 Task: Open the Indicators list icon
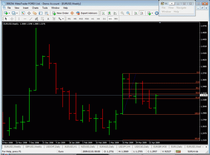point(149,13)
